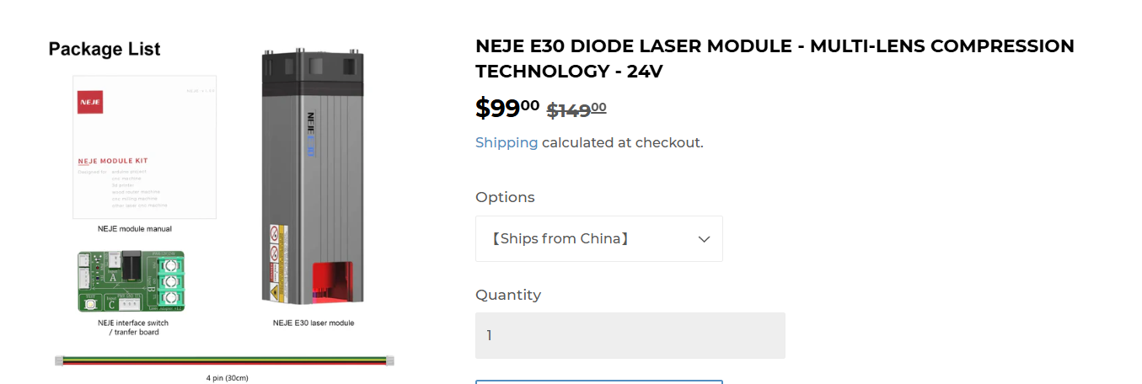Click the 4 pin cable picture
Image resolution: width=1142 pixels, height=384 pixels.
(x=225, y=361)
